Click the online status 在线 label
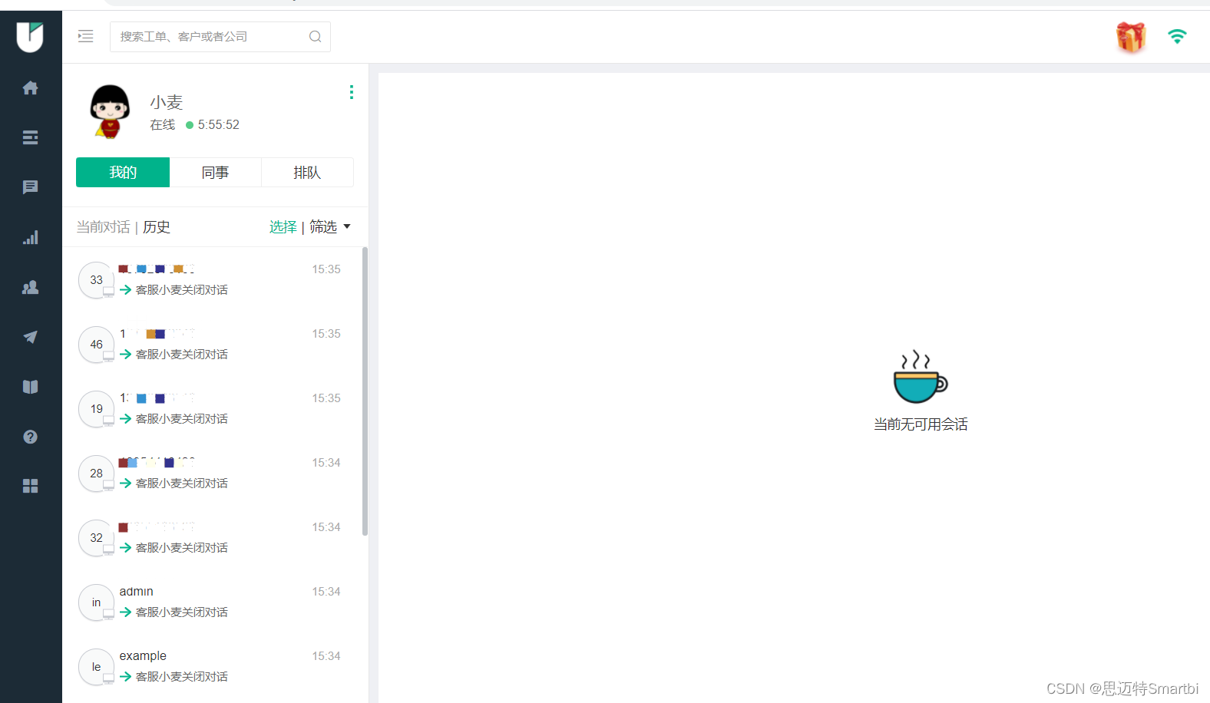Image resolution: width=1210 pixels, height=703 pixels. (x=163, y=124)
